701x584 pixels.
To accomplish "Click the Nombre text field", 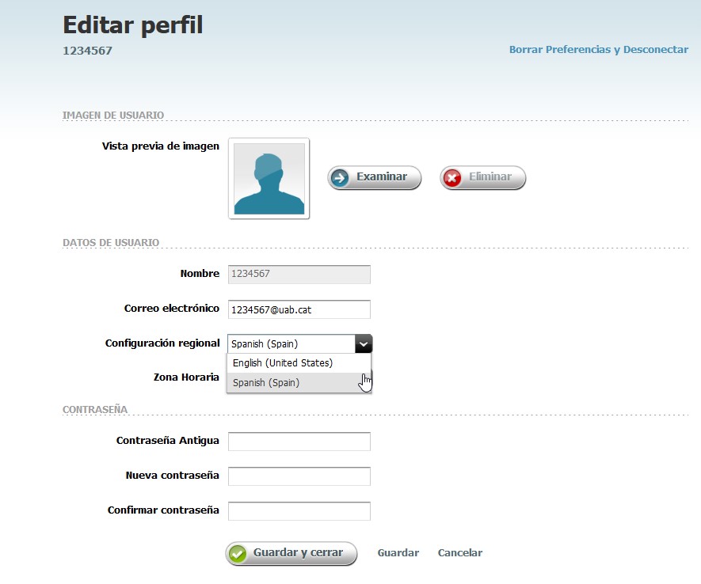I will (x=299, y=274).
